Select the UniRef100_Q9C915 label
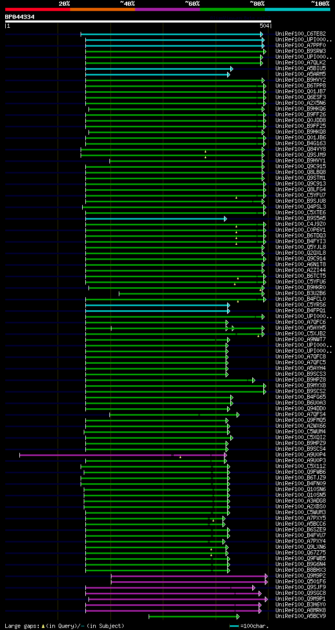 tap(300, 167)
